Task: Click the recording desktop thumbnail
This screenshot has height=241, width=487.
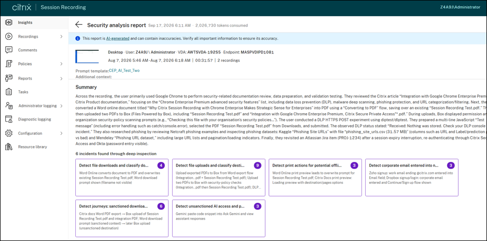Action: click(x=87, y=56)
